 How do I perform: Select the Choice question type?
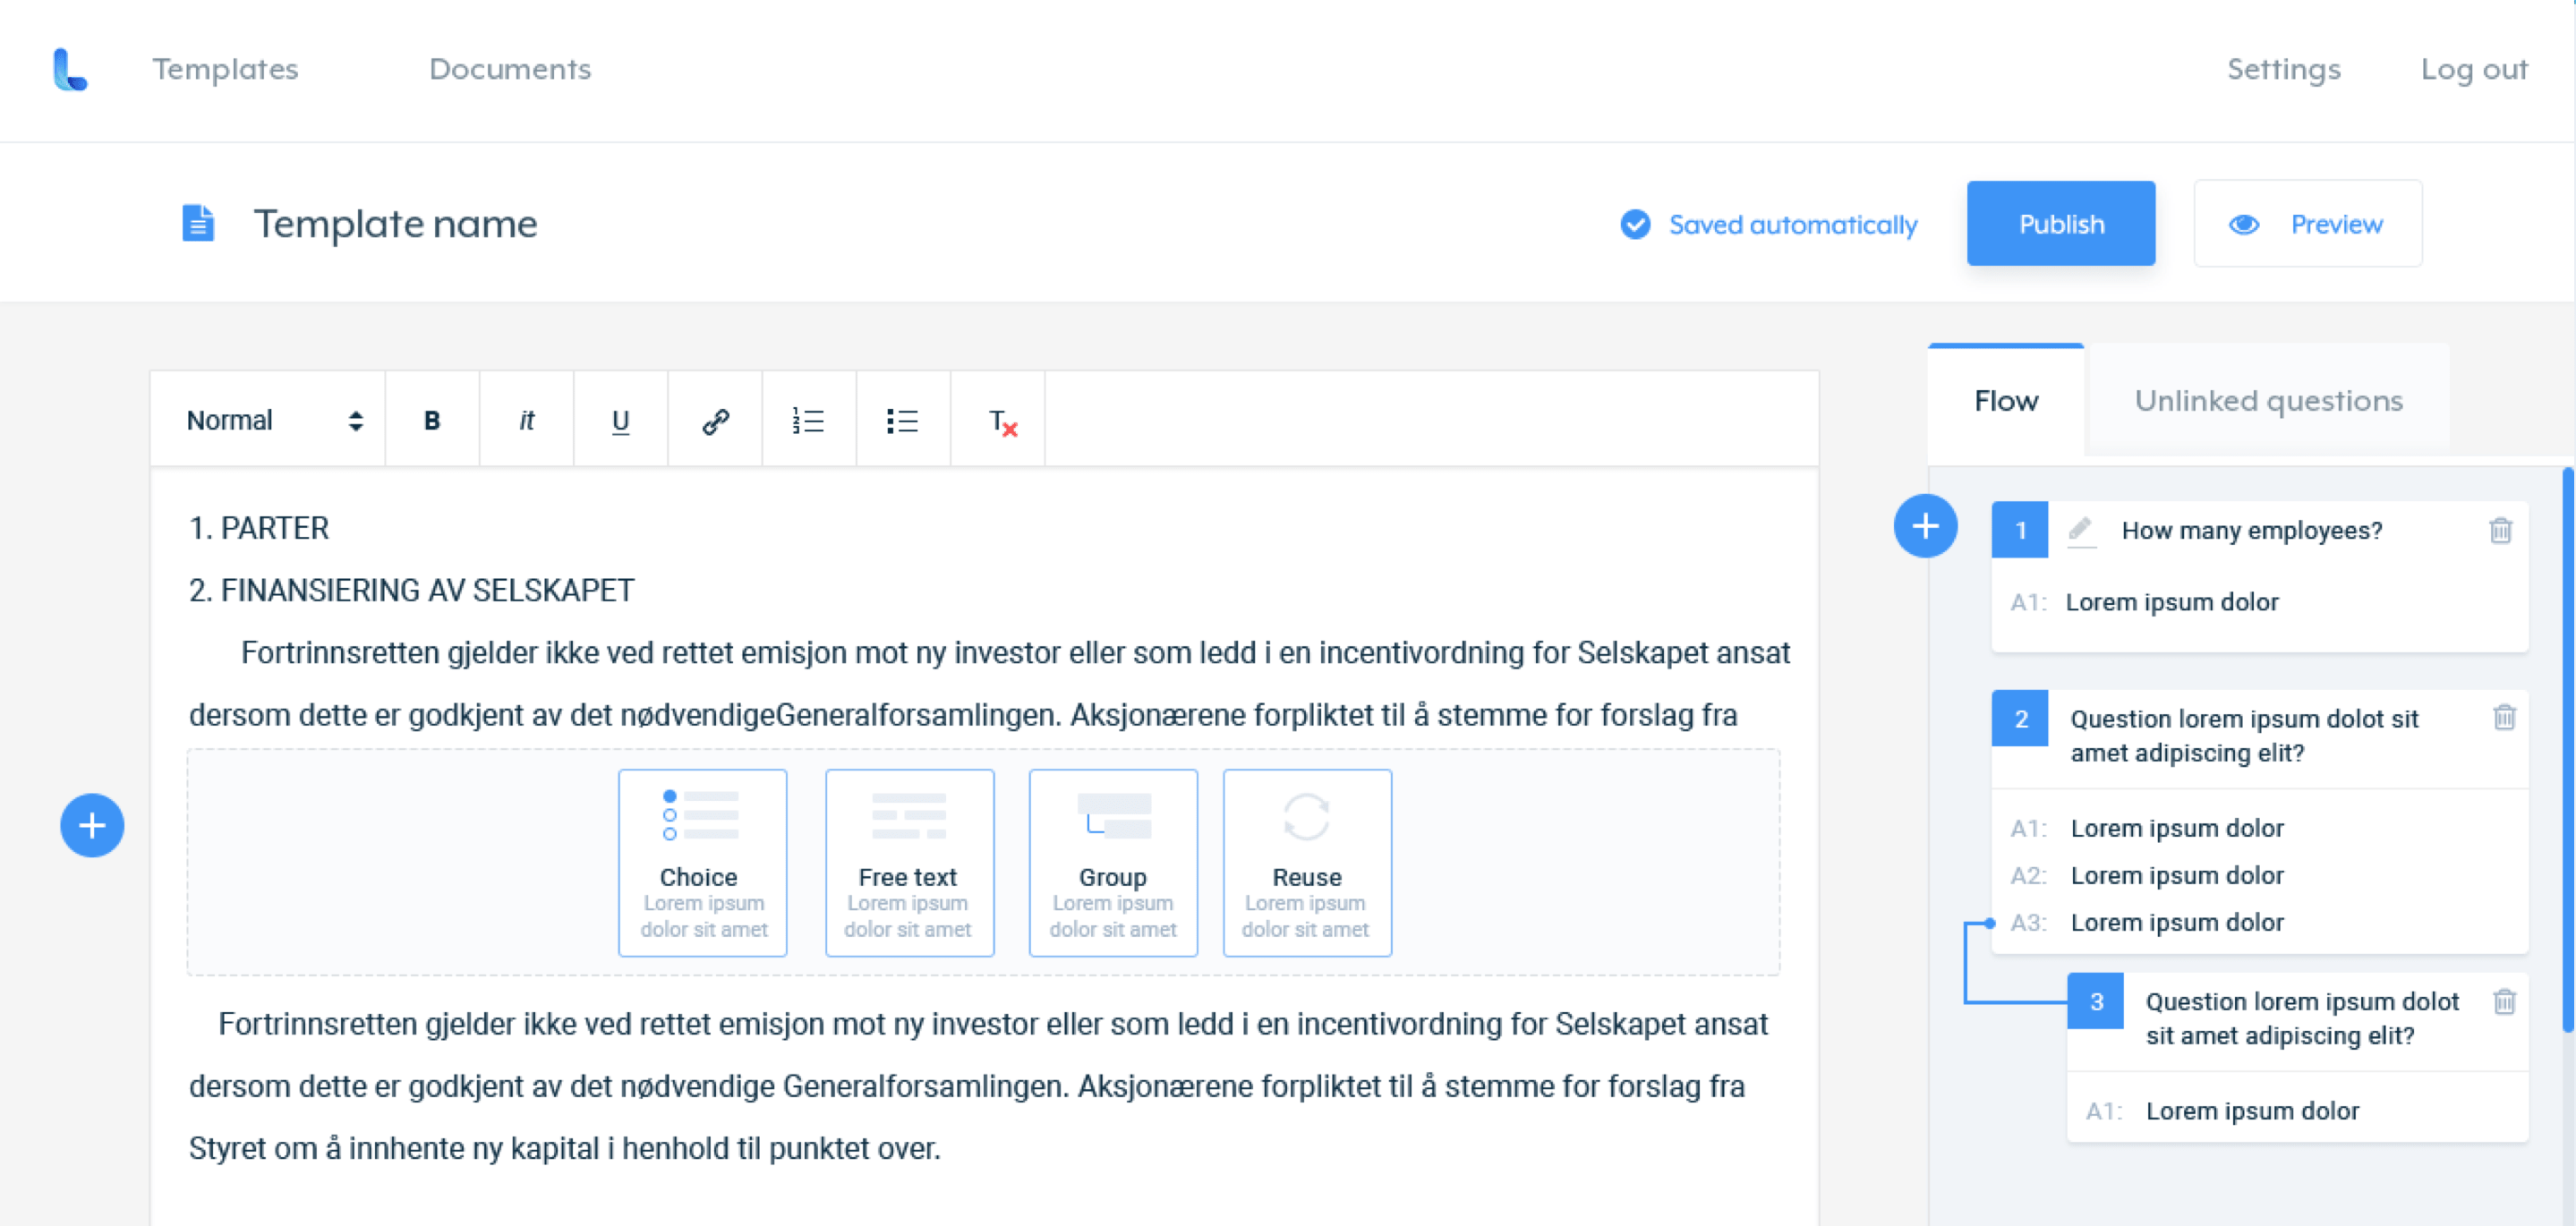[x=702, y=862]
